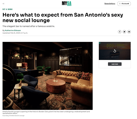Open the Newsletters link

110,3
